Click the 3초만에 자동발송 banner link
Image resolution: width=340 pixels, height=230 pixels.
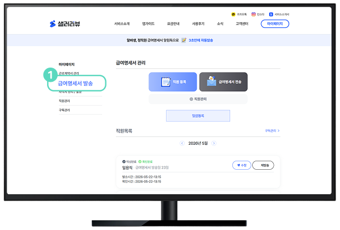[x=201, y=40]
